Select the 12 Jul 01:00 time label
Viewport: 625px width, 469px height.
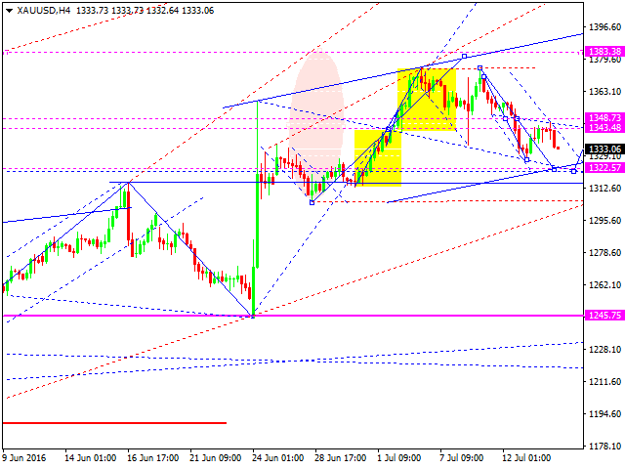tap(526, 458)
